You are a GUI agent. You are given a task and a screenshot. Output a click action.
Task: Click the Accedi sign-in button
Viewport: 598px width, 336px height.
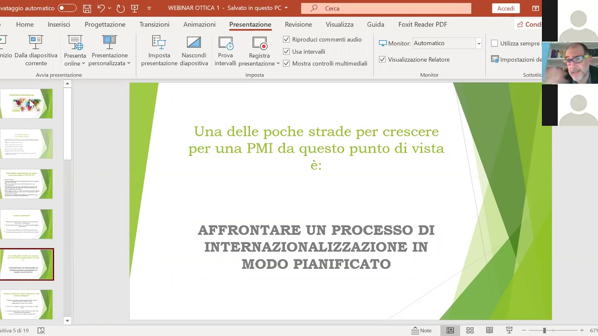(506, 8)
